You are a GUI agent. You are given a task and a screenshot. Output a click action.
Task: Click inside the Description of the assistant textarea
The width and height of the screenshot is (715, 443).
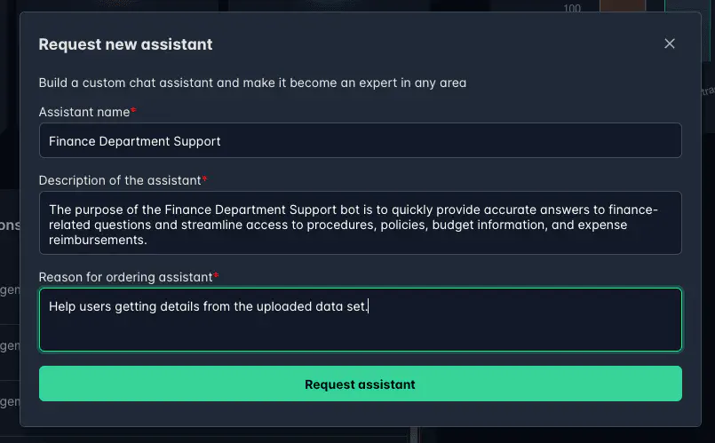[360, 224]
